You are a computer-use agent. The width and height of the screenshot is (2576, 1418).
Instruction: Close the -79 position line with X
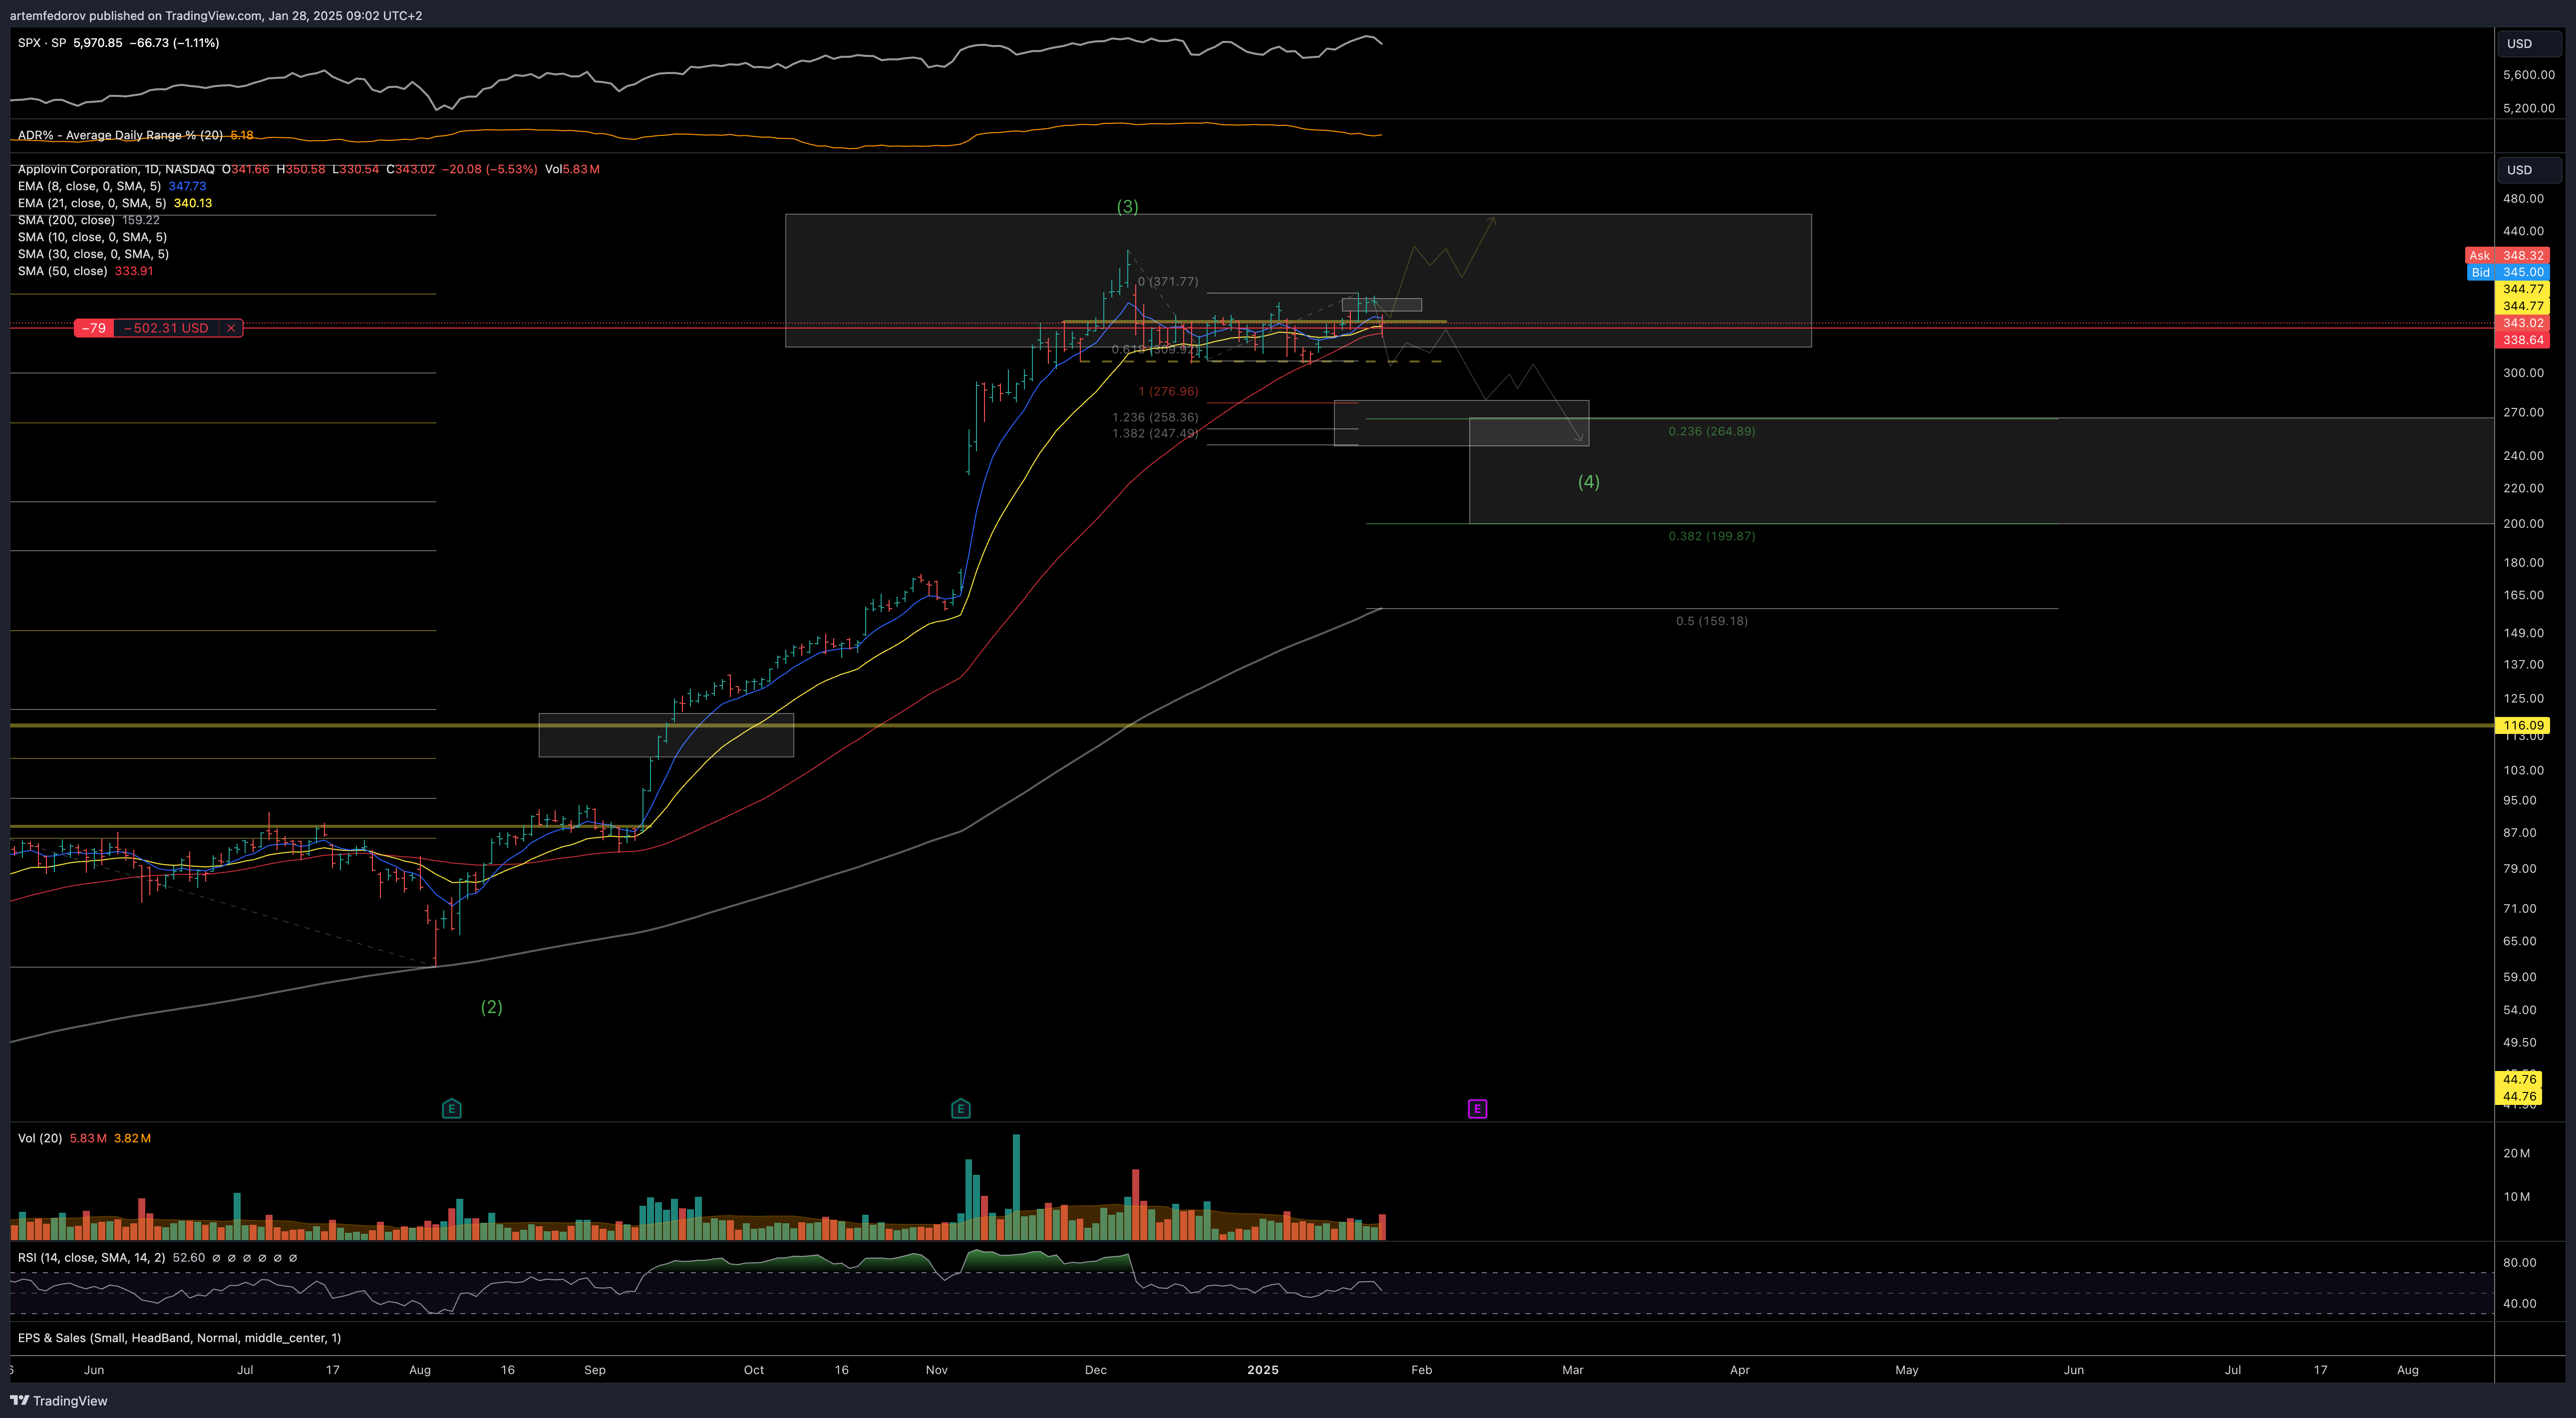[231, 328]
